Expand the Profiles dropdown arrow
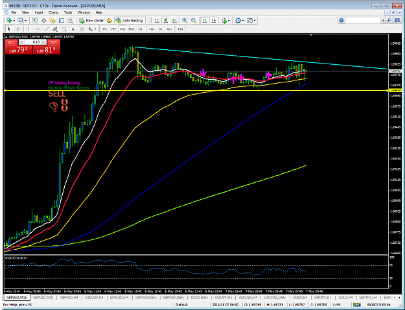405x310 pixels. coord(25,20)
